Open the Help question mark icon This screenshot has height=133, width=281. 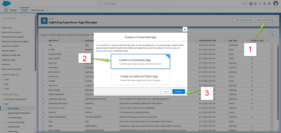260,4
